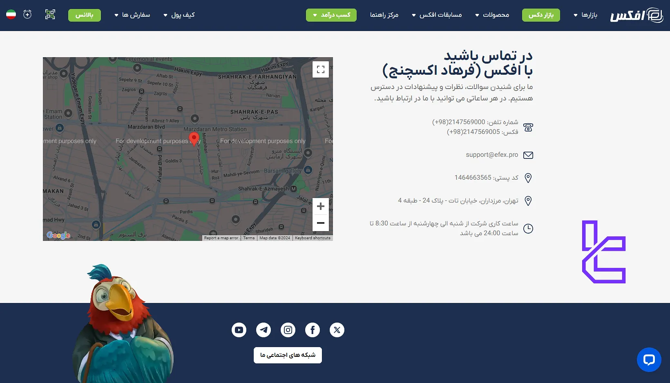670x383 pixels.
Task: Change language via the Iran flag icon
Action: click(x=11, y=14)
